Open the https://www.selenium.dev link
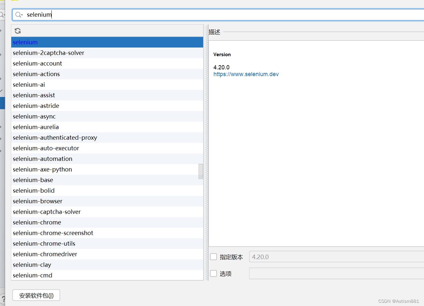The width and height of the screenshot is (424, 306). click(246, 74)
